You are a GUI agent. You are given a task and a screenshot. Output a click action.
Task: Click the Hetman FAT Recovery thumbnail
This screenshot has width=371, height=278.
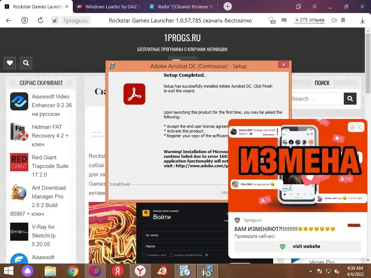pyautogui.click(x=19, y=132)
